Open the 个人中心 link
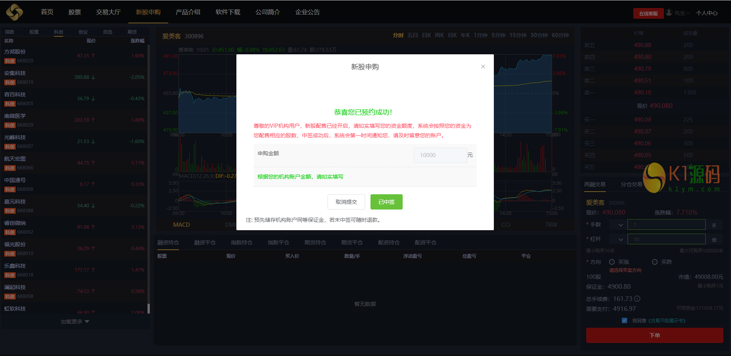Screen dimensions: 731x356 [x=707, y=13]
